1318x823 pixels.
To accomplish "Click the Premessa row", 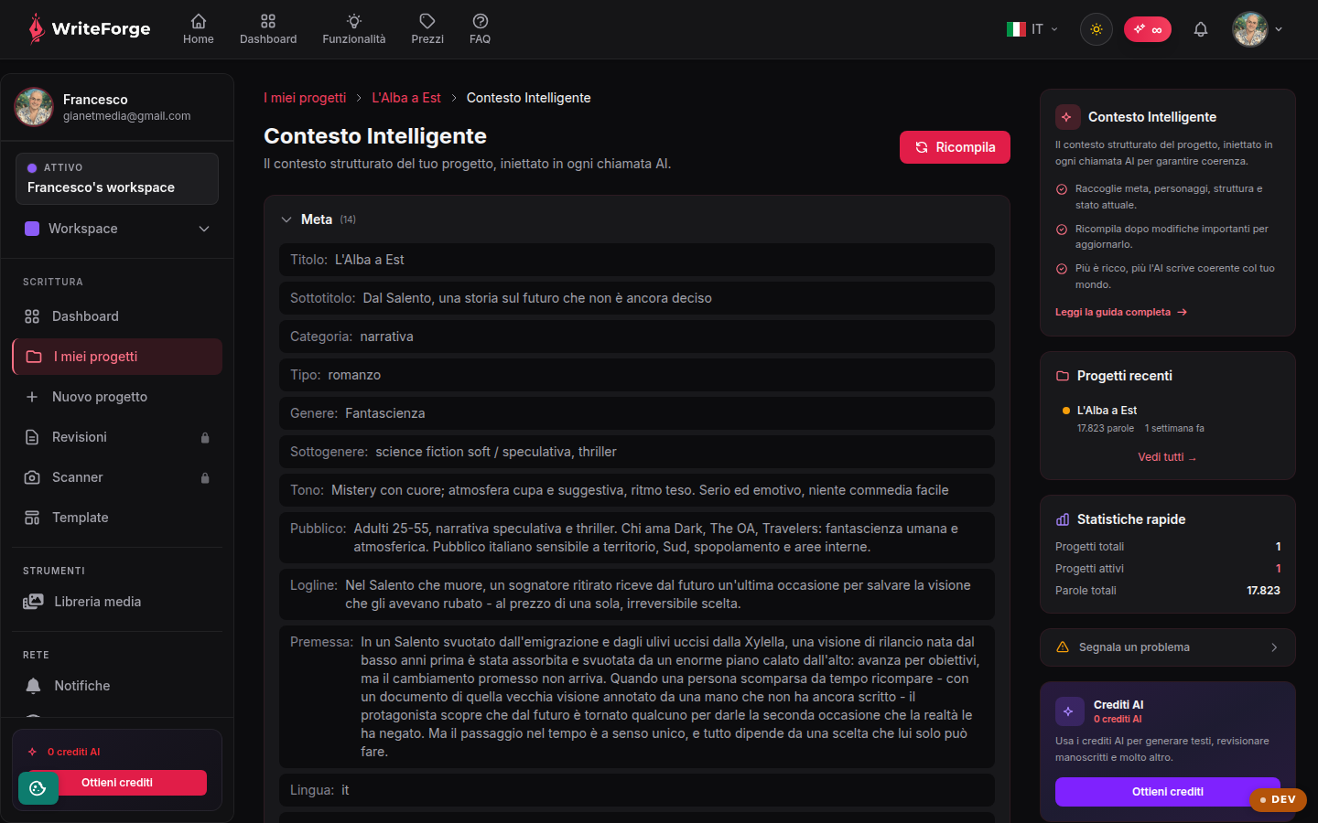I will click(x=637, y=697).
